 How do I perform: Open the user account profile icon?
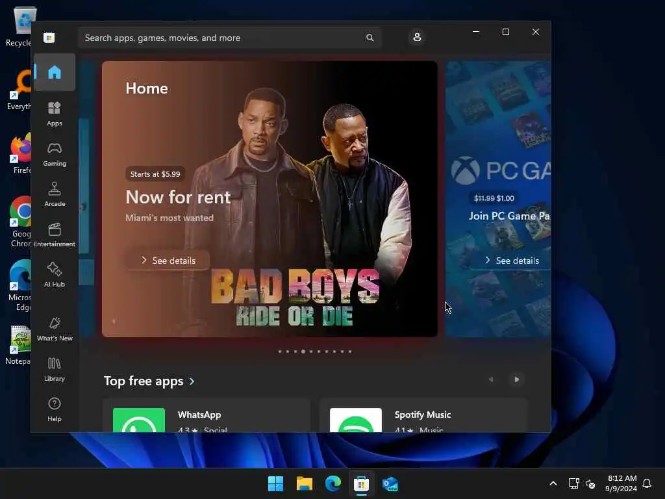[x=417, y=37]
